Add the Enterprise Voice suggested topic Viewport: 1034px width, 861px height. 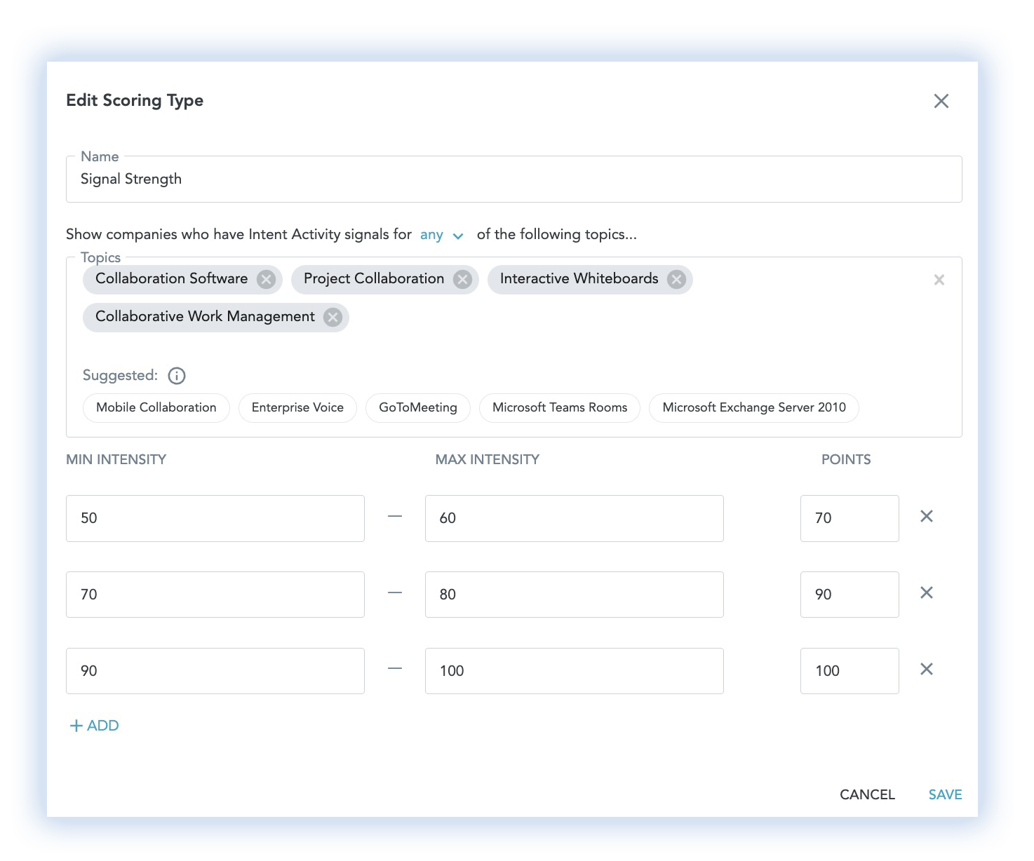[x=297, y=408]
